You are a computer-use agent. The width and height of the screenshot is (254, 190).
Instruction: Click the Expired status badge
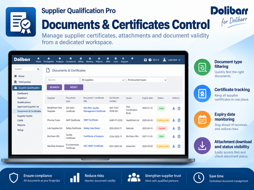(162, 128)
